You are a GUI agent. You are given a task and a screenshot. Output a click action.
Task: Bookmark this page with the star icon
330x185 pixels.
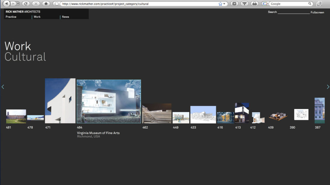(x=220, y=4)
